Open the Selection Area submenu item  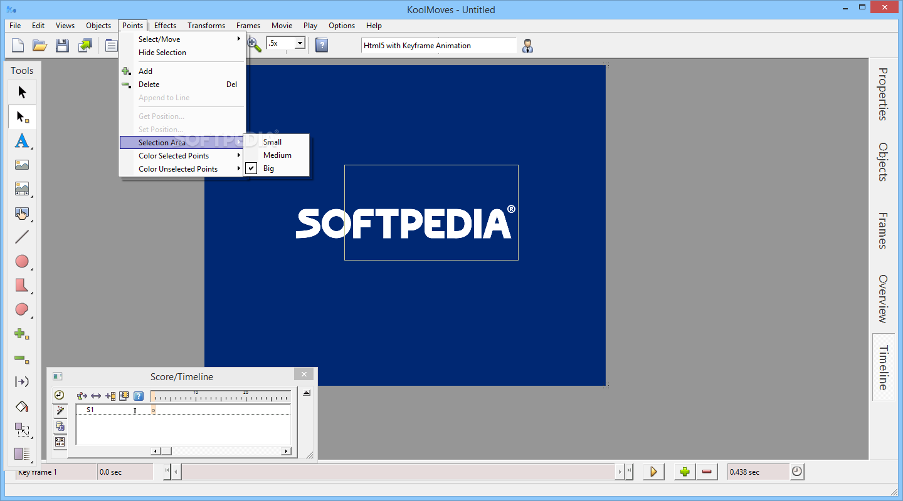[181, 143]
